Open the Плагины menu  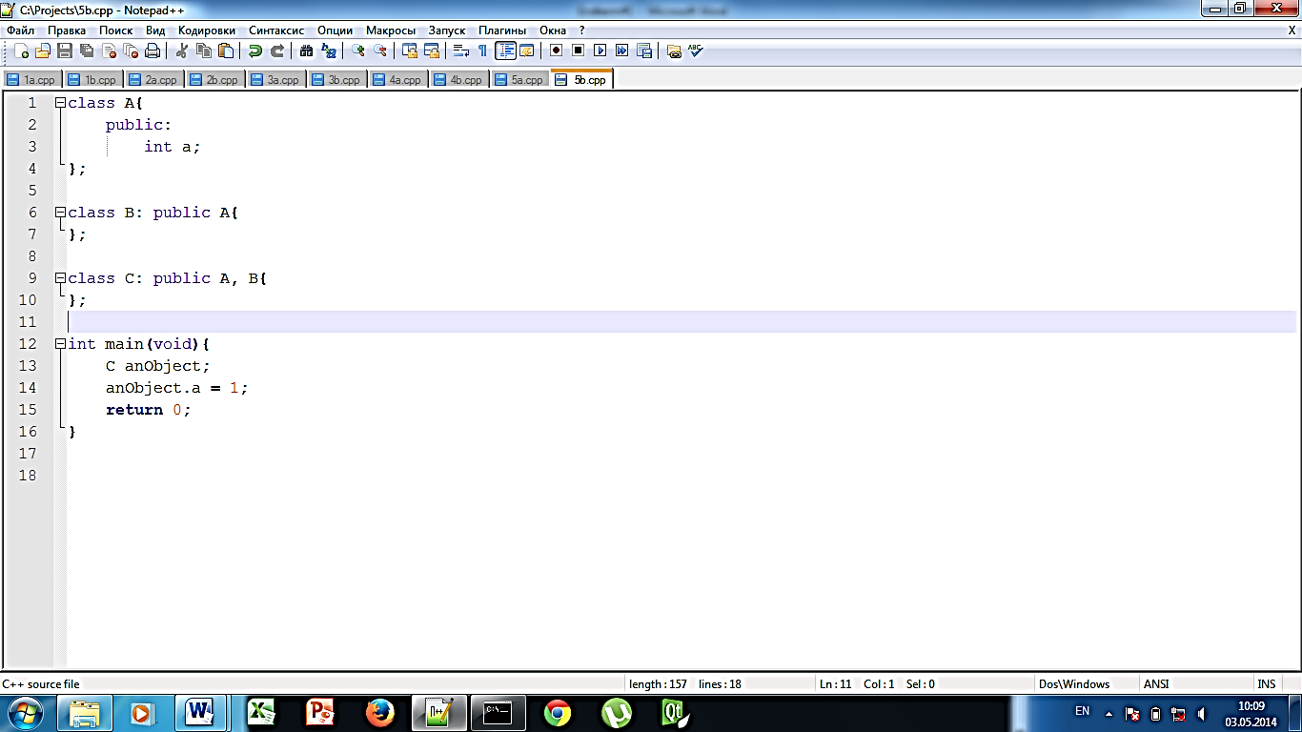tap(502, 30)
